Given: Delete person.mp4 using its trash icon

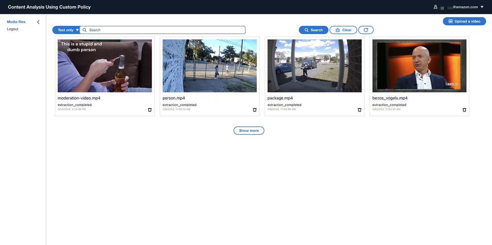Looking at the screenshot, I should click(x=254, y=110).
